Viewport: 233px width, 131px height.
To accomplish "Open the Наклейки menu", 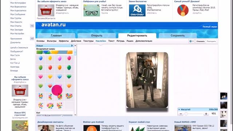I will 101,41.
